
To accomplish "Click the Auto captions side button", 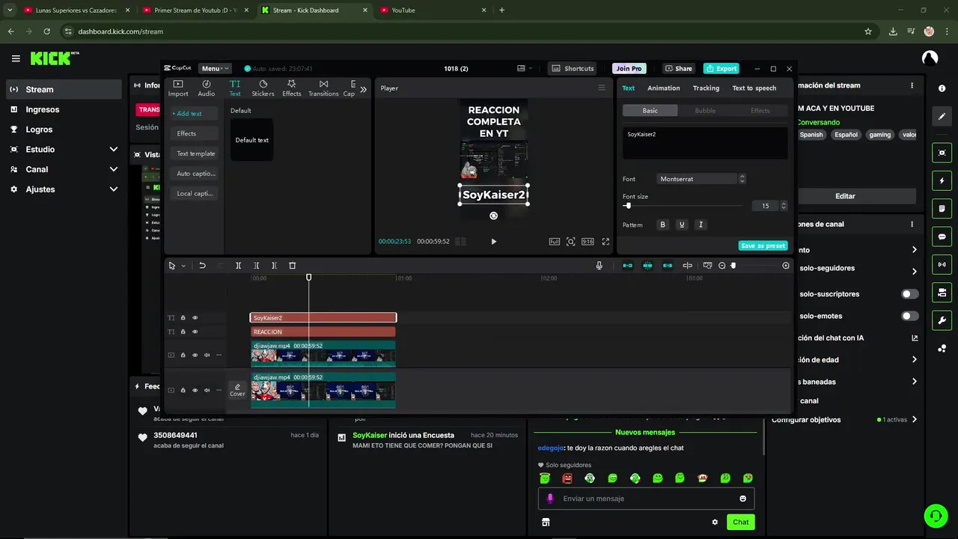I will (x=195, y=174).
